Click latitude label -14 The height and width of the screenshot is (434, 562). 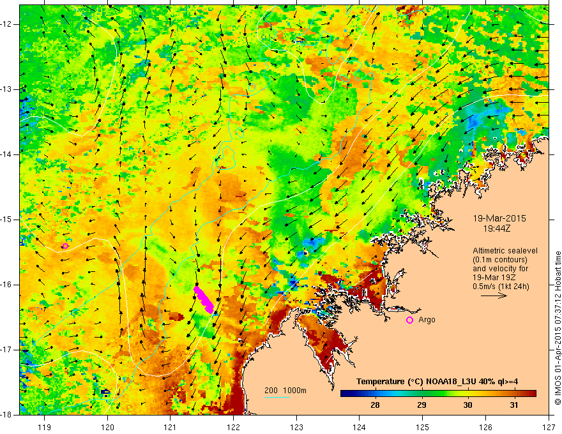pyautogui.click(x=7, y=154)
